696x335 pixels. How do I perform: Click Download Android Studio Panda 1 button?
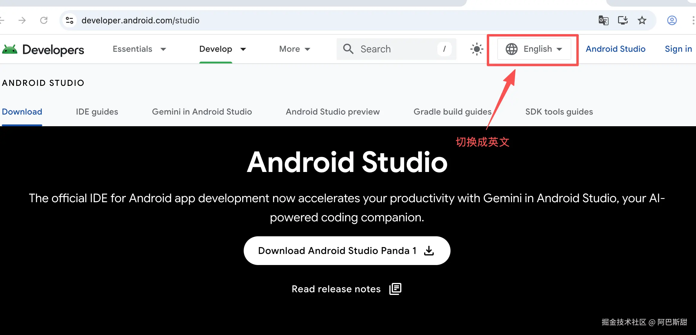tap(347, 251)
